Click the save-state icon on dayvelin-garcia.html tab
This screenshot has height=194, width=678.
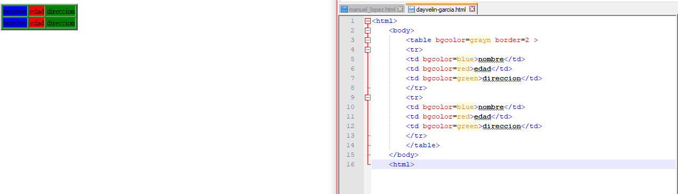click(x=411, y=10)
